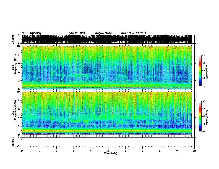Click the ch.1(V) waveform axis label

click(13, 39)
